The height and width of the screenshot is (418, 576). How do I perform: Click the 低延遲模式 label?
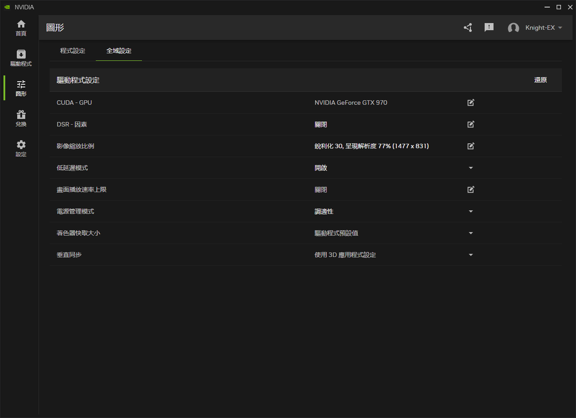click(x=72, y=168)
